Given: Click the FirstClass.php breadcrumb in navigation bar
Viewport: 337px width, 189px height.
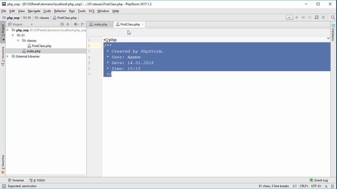Looking at the screenshot, I should click(65, 18).
